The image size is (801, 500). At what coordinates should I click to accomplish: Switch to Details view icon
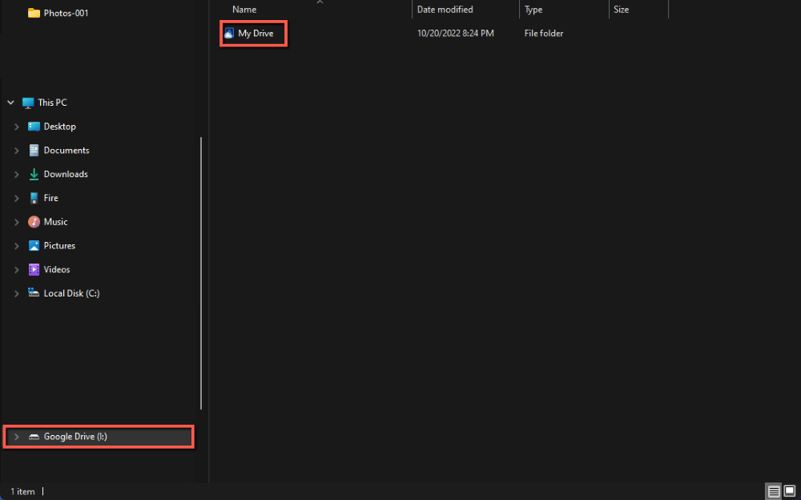tap(774, 492)
